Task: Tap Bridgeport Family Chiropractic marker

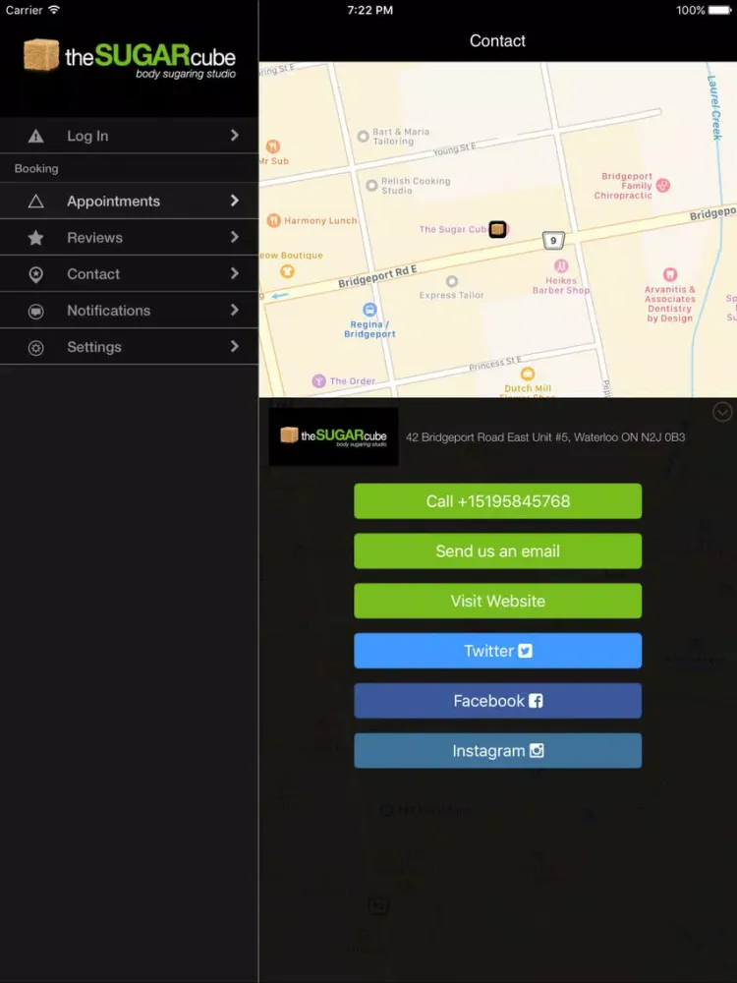Action: (x=663, y=185)
